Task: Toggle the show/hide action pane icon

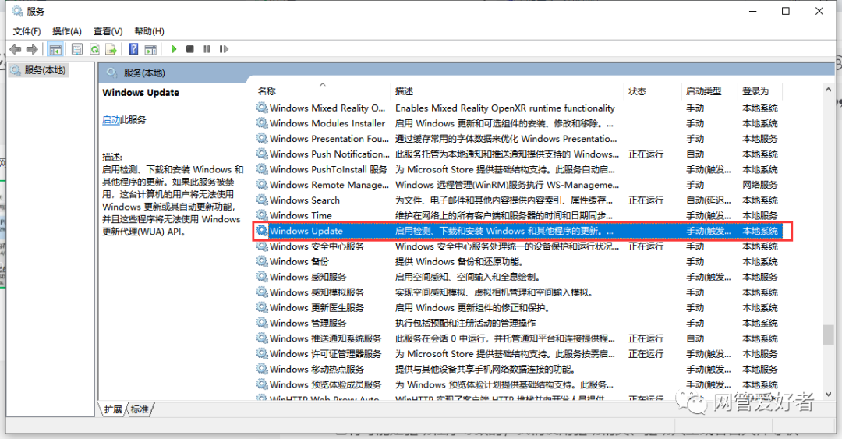Action: (x=151, y=49)
